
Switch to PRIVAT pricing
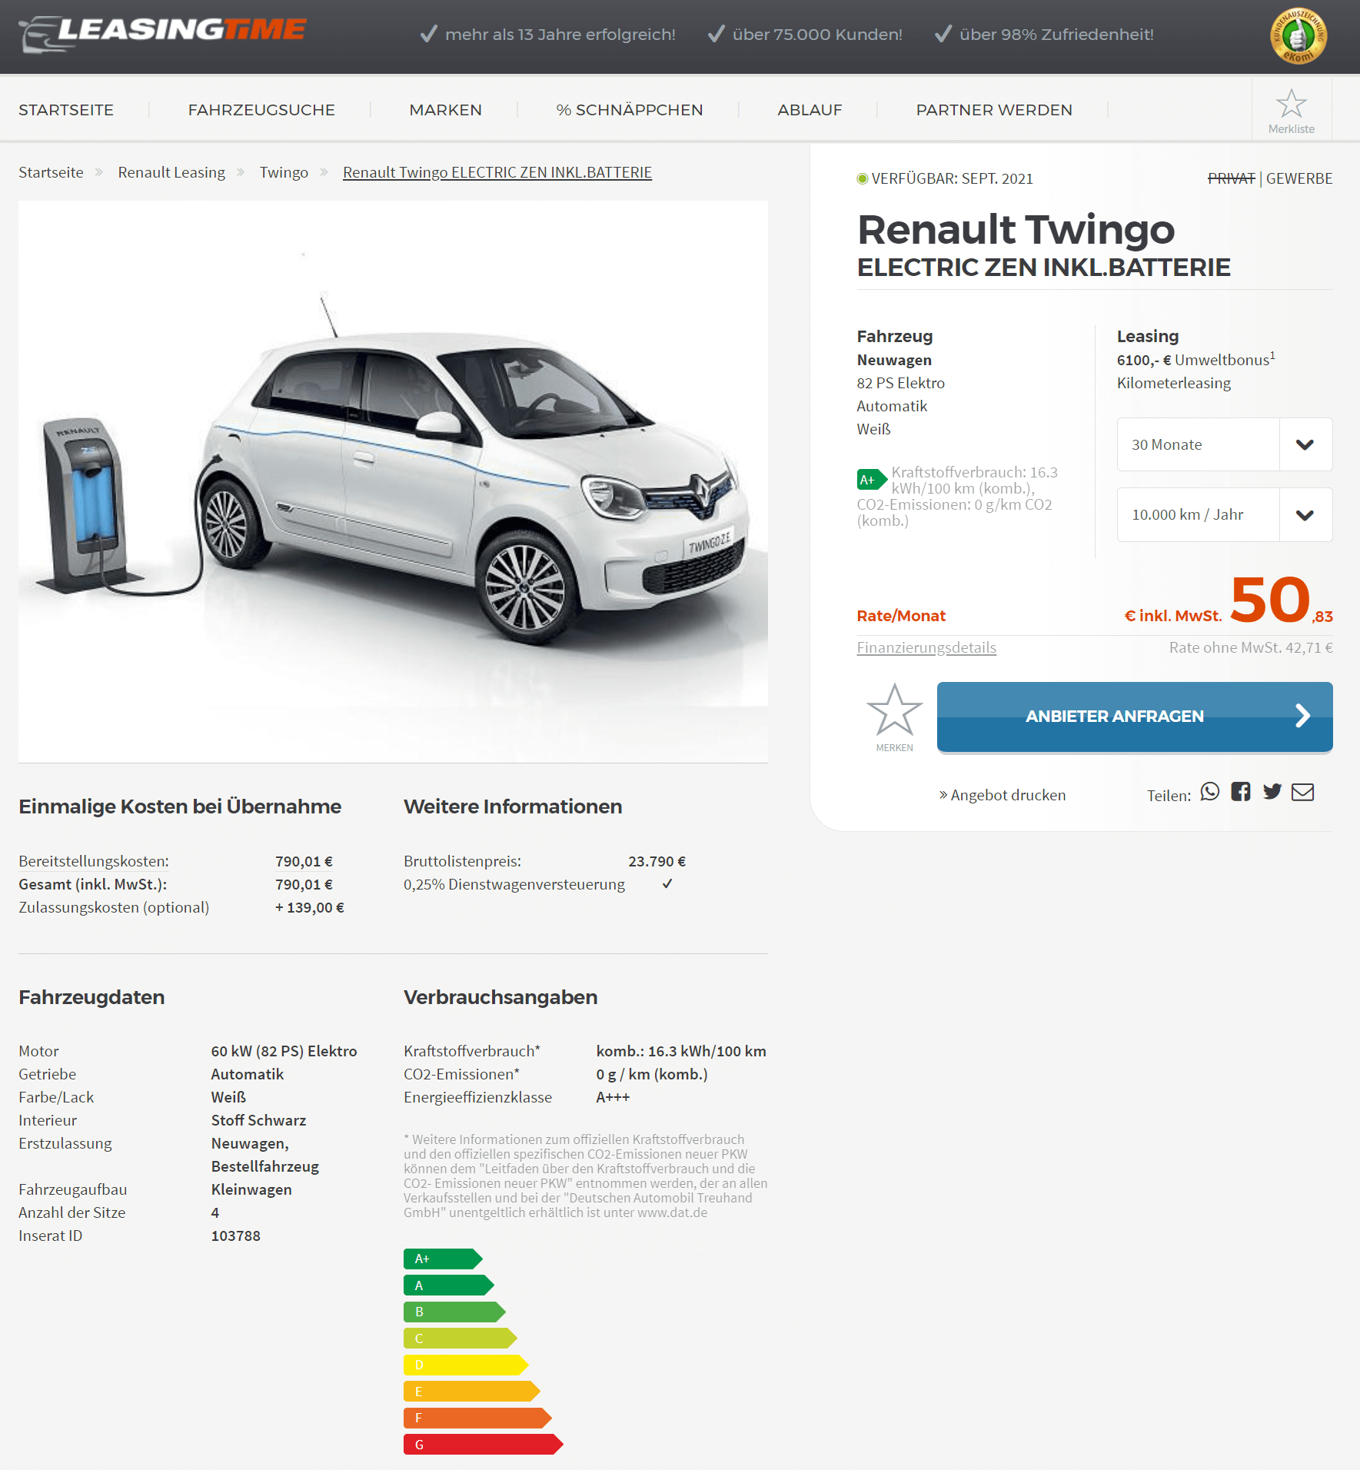(x=1231, y=178)
